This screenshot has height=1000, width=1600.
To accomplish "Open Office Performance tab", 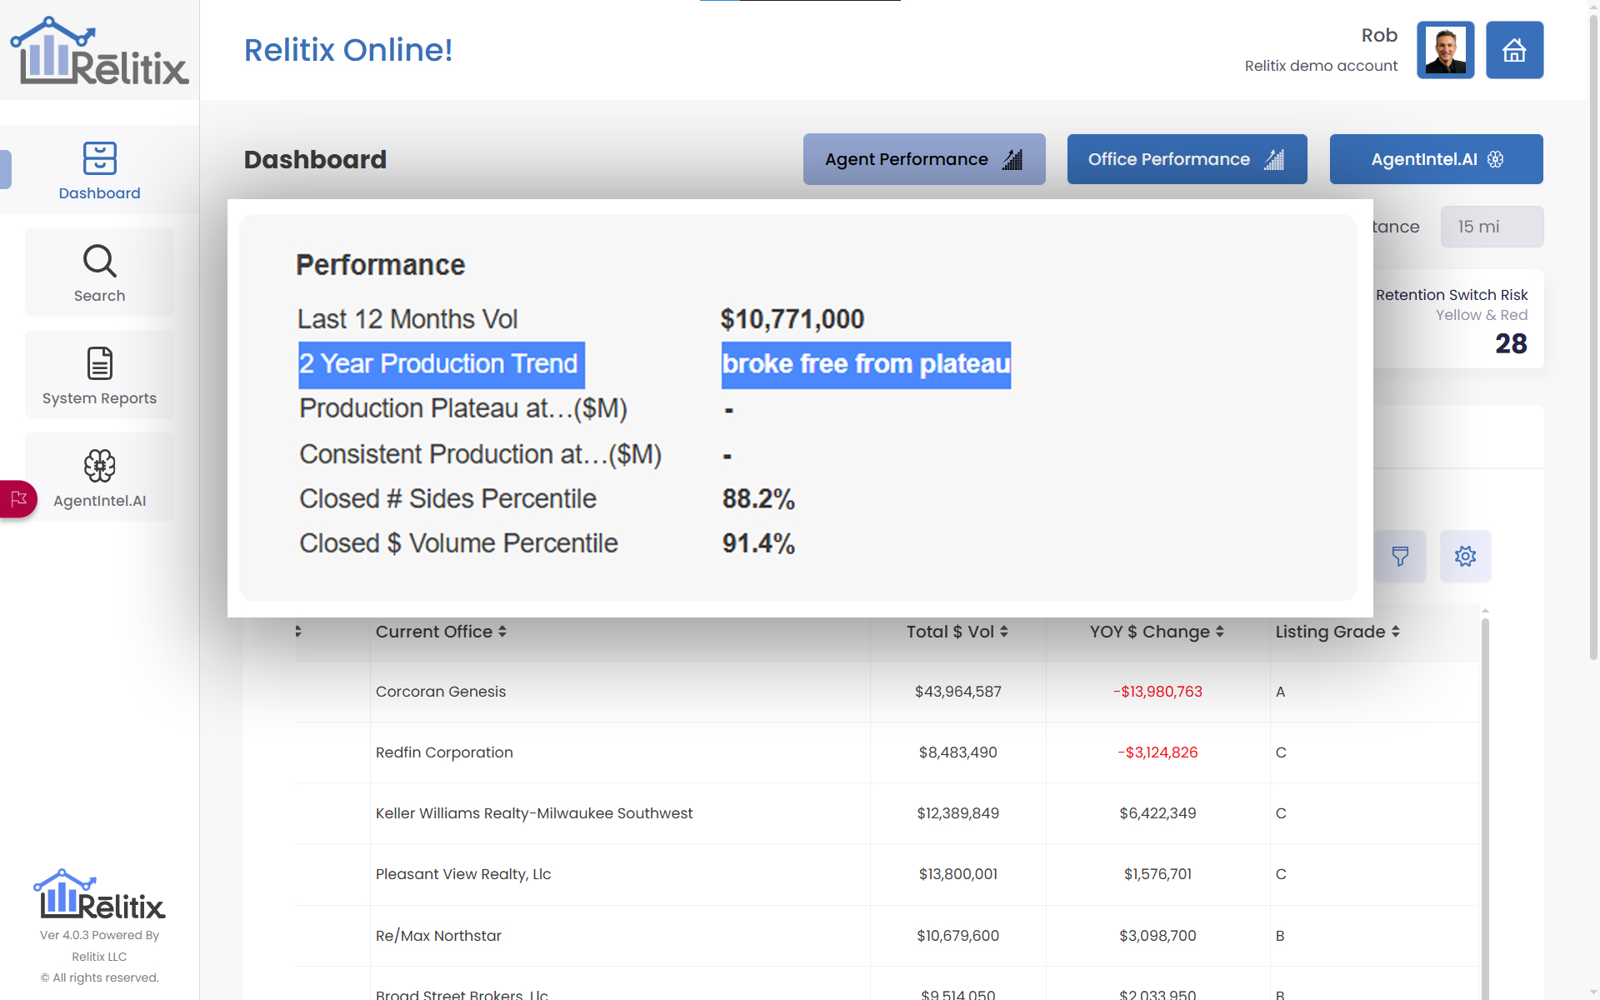I will [1187, 159].
